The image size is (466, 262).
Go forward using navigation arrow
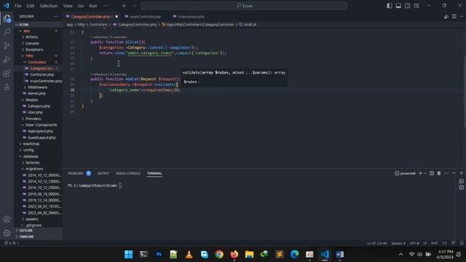tap(134, 6)
